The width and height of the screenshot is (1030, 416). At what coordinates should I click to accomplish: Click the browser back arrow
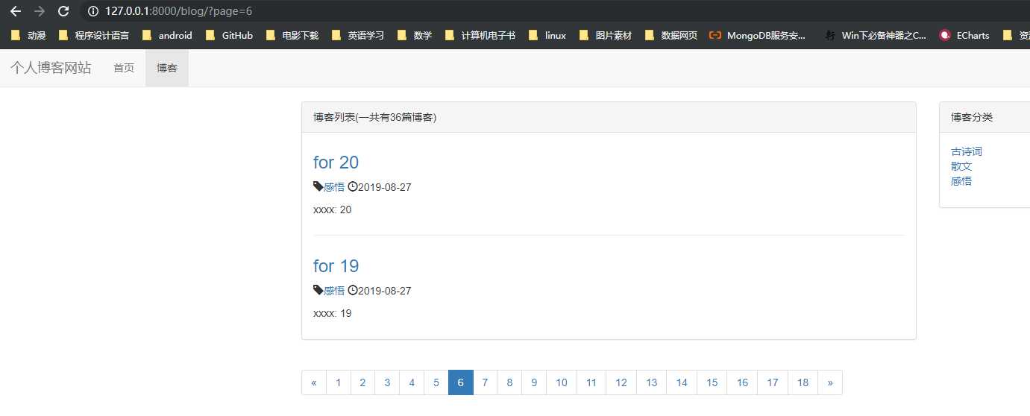point(15,11)
